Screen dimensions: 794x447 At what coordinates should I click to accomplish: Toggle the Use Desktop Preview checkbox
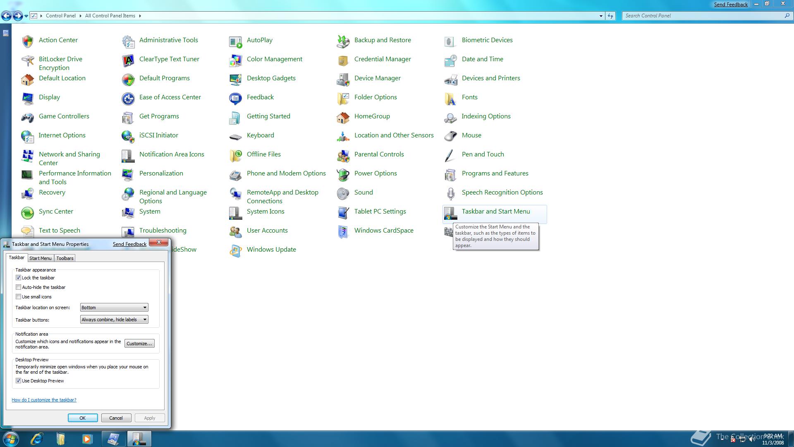(x=18, y=381)
